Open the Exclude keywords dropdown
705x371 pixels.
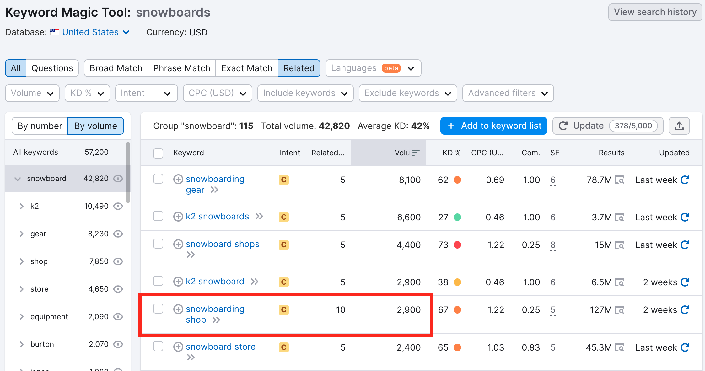click(408, 93)
